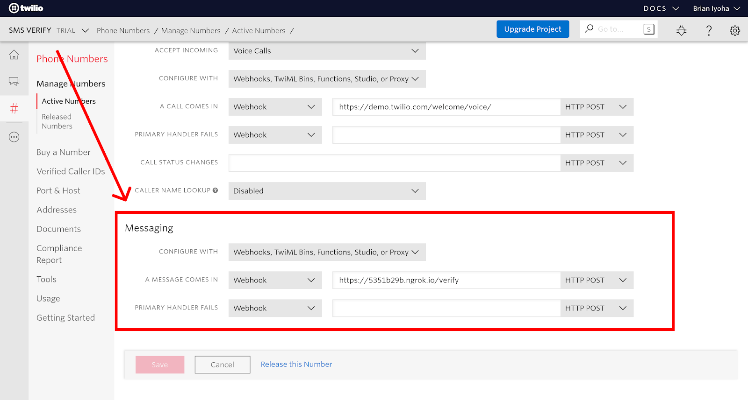This screenshot has width=748, height=400.
Task: Click the Manage Numbers breadcrumb
Action: click(191, 30)
